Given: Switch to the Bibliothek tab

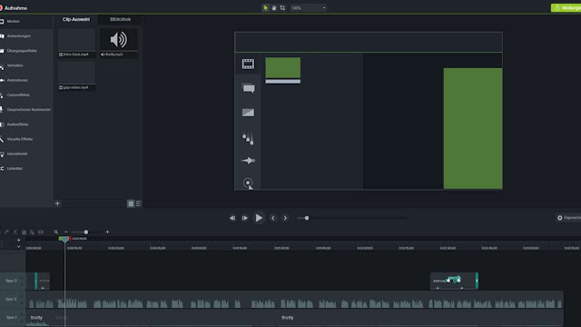Looking at the screenshot, I should 120,19.
